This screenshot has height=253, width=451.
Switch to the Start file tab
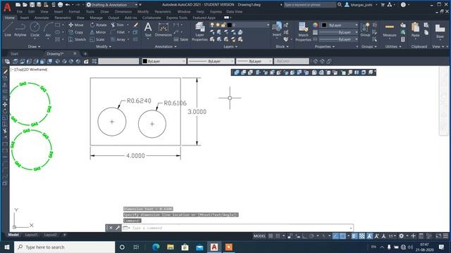[14, 53]
